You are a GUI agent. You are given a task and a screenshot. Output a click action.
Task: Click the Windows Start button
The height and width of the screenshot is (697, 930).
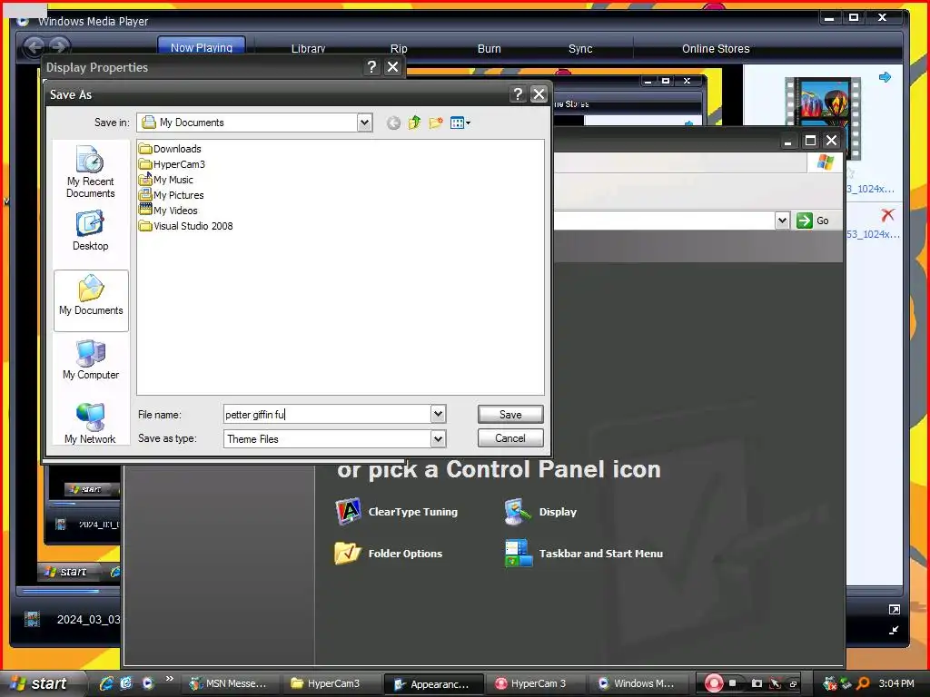(x=42, y=683)
